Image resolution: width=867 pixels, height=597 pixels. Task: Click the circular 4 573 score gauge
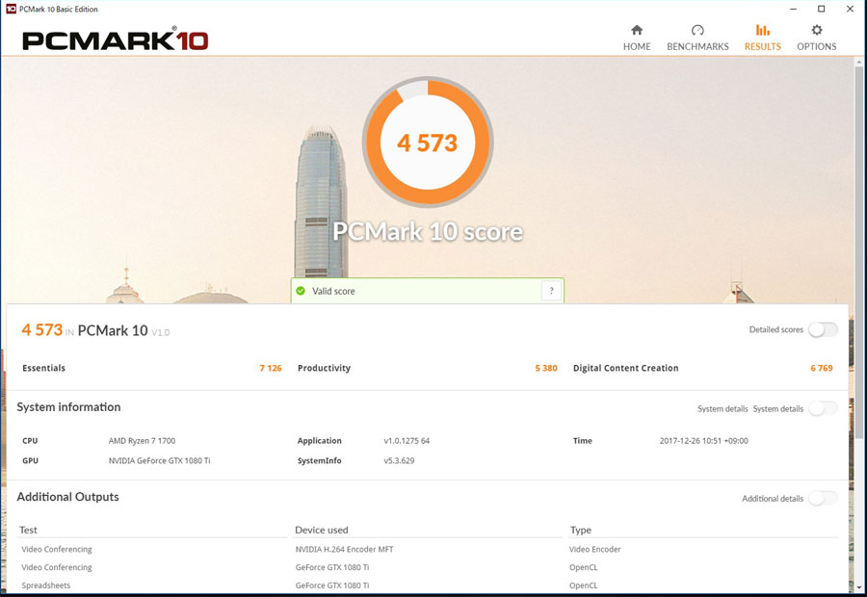coord(428,143)
